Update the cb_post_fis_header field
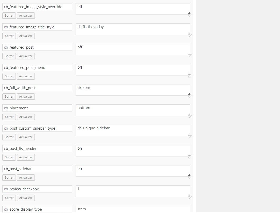This screenshot has height=213, width=280. pos(26,158)
